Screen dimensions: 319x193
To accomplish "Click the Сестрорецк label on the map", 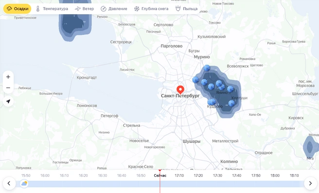I will coord(121,42).
